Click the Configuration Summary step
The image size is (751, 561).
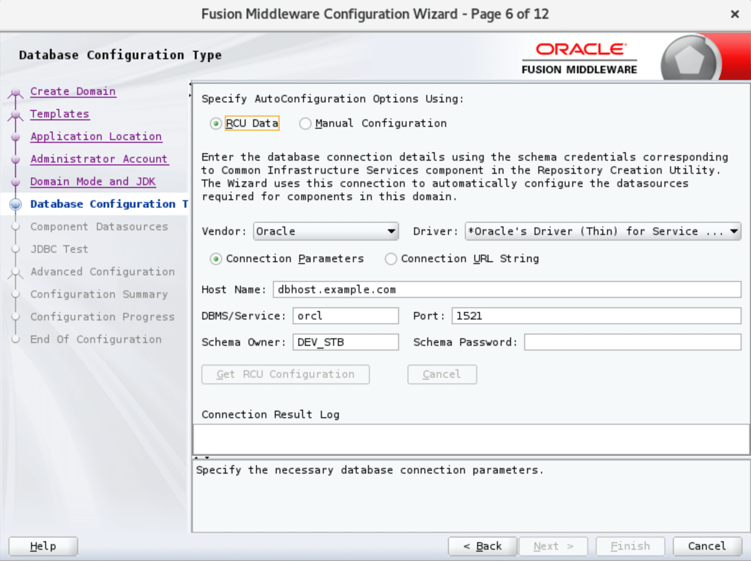click(99, 294)
